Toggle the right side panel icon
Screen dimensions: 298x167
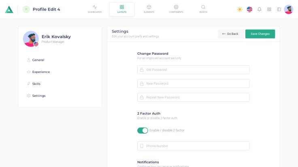[x=279, y=9]
